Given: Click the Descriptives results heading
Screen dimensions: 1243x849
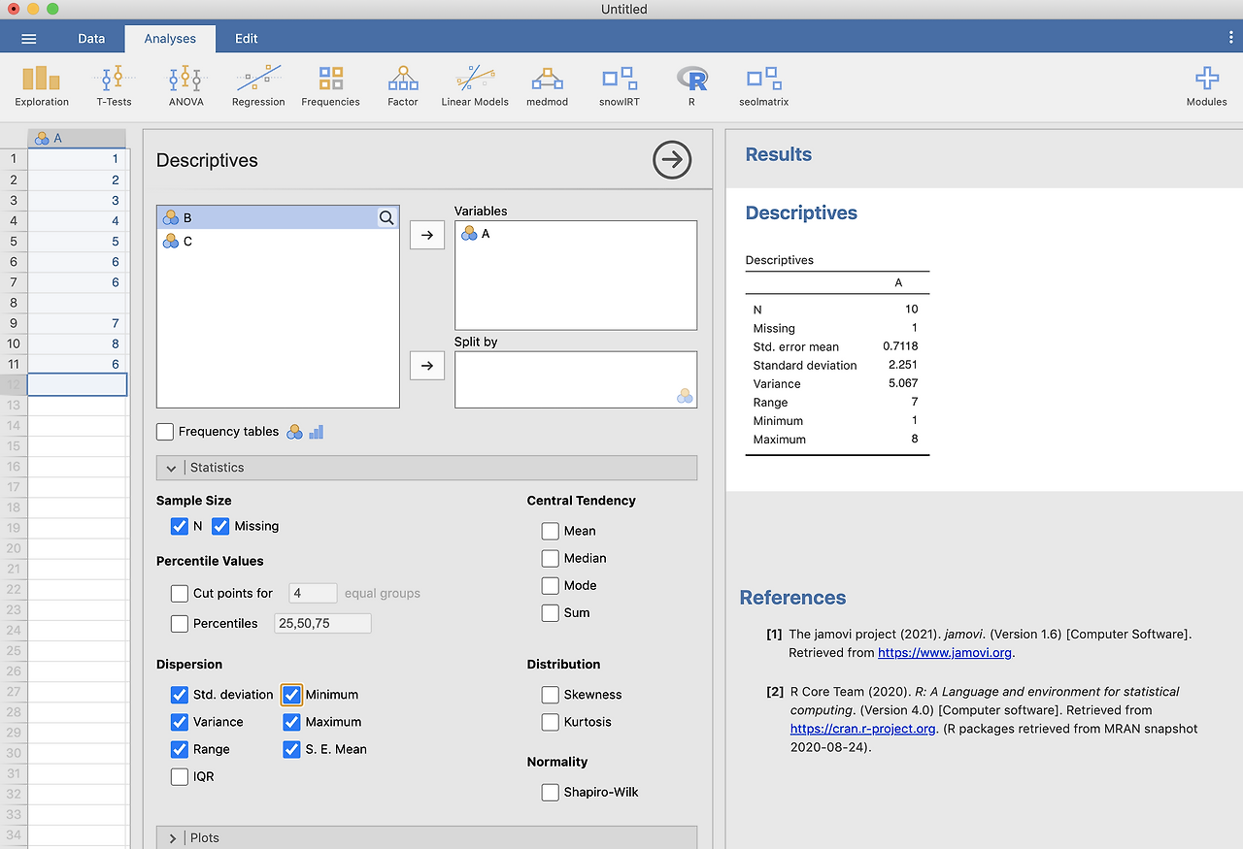Looking at the screenshot, I should pyautogui.click(x=801, y=213).
